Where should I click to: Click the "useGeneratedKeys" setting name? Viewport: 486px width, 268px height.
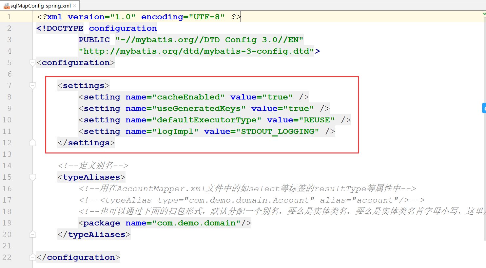[x=199, y=109]
